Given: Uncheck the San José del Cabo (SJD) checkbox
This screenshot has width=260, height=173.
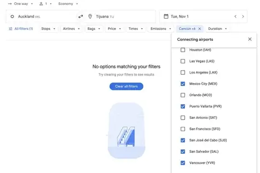Looking at the screenshot, I should pyautogui.click(x=183, y=140).
